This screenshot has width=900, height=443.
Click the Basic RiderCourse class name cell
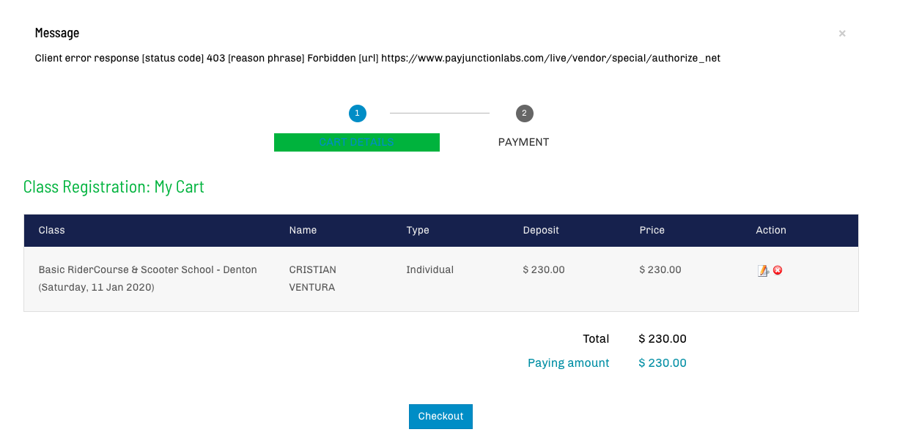point(147,278)
